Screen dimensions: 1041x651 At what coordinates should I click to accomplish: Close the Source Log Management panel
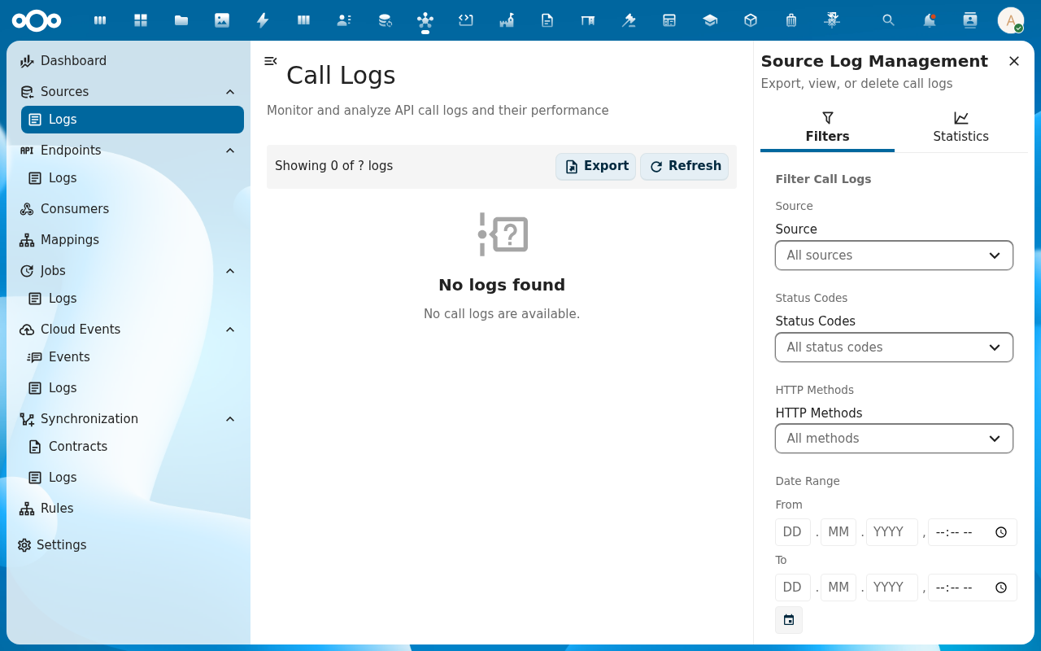point(1014,61)
